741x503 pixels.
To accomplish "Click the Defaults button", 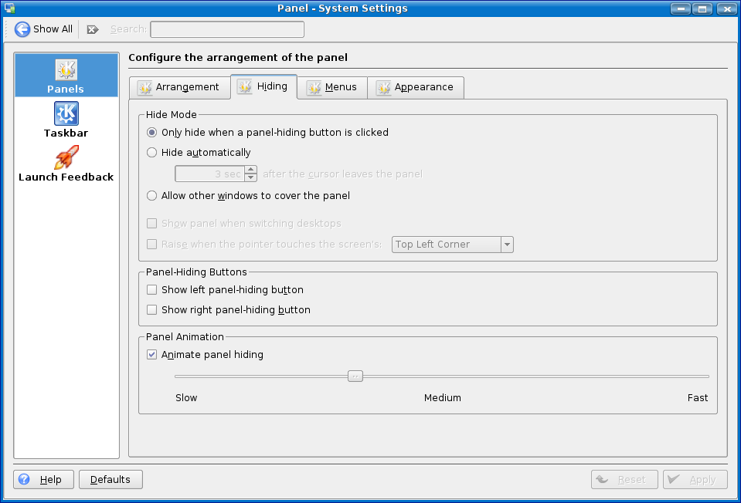I will (110, 479).
